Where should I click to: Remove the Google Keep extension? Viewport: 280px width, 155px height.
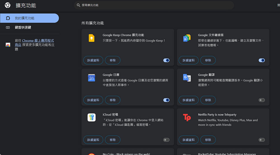(x=113, y=60)
